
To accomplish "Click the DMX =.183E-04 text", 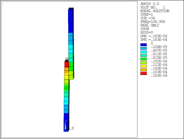I will coord(153,36).
